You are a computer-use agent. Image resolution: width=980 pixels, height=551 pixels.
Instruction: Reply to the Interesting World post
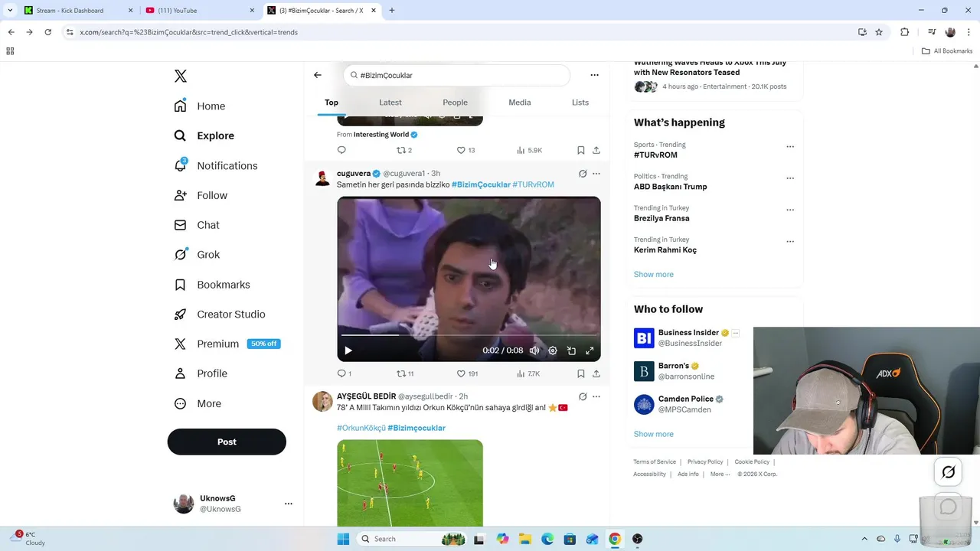[341, 150]
